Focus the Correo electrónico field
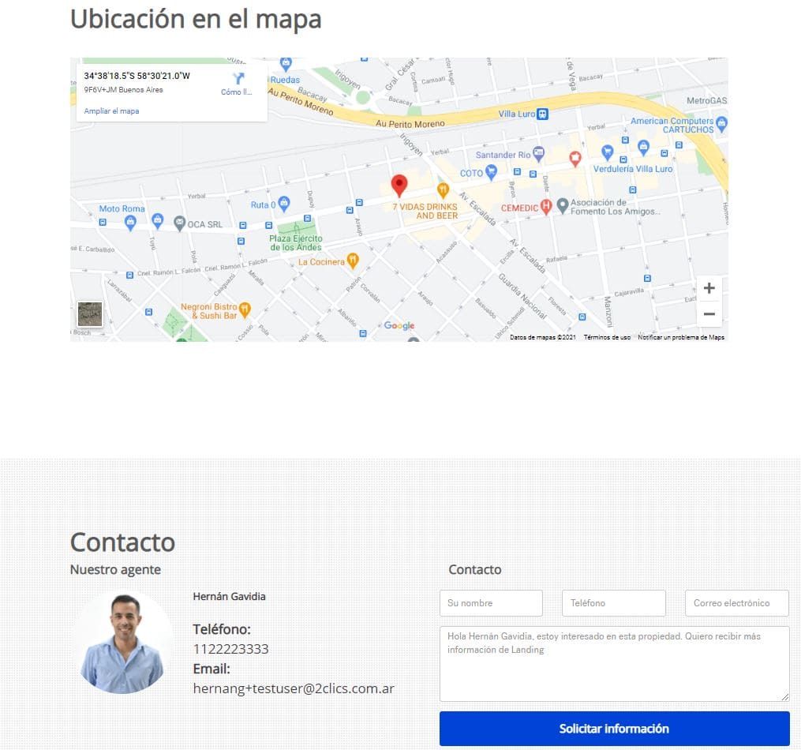 [x=736, y=603]
